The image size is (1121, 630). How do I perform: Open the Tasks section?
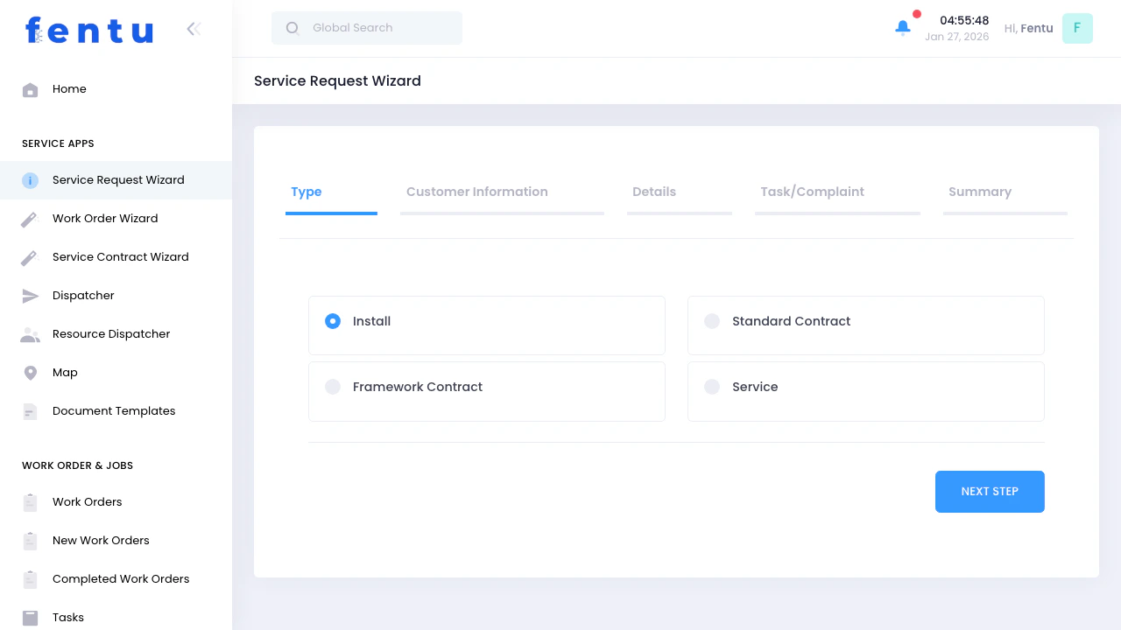point(67,617)
